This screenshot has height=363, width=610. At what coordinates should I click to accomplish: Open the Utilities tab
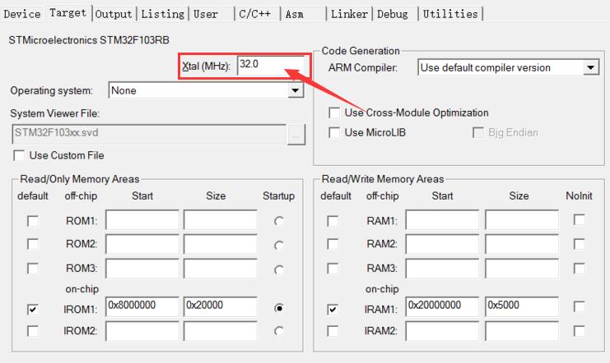point(450,14)
